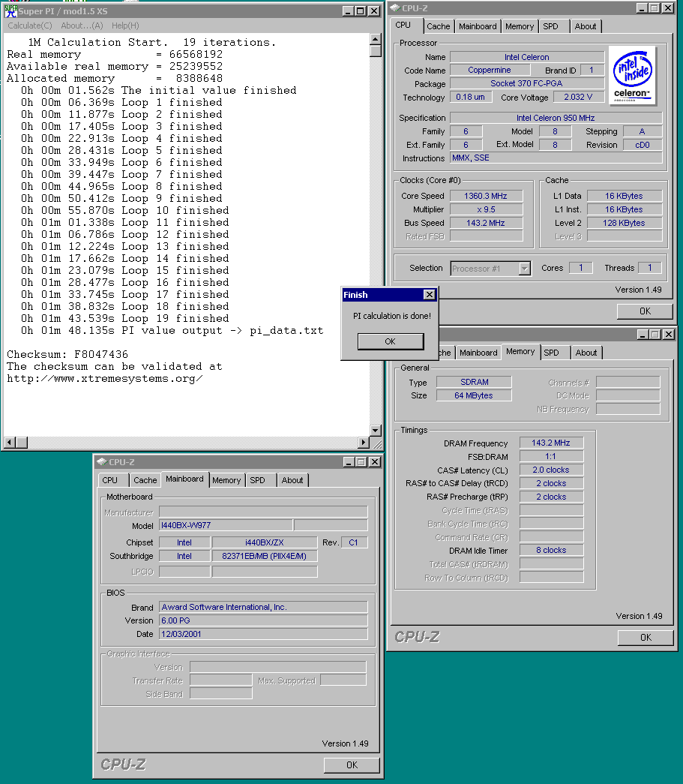Screen dimensions: 683x784
Task: Open the Mainboard tab in the Memory window
Action: point(478,353)
